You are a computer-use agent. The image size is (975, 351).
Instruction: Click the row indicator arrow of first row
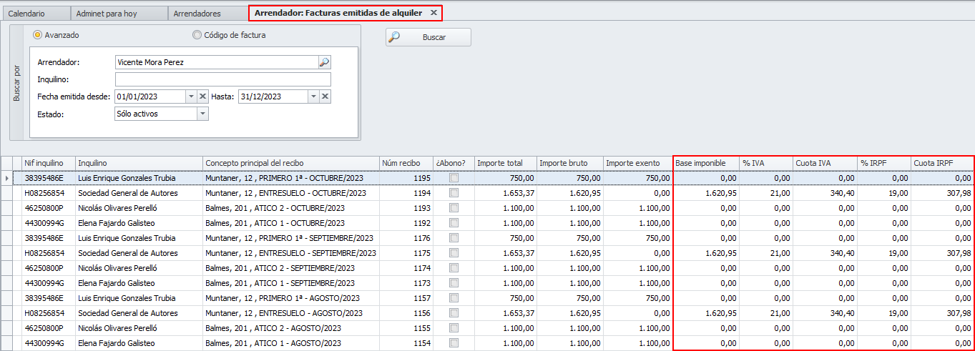tap(7, 178)
